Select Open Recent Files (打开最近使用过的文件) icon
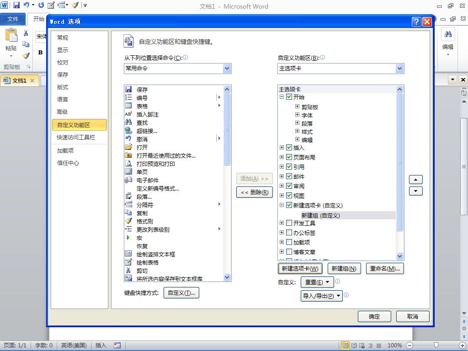Image resolution: width=468 pixels, height=351 pixels. pos(128,155)
